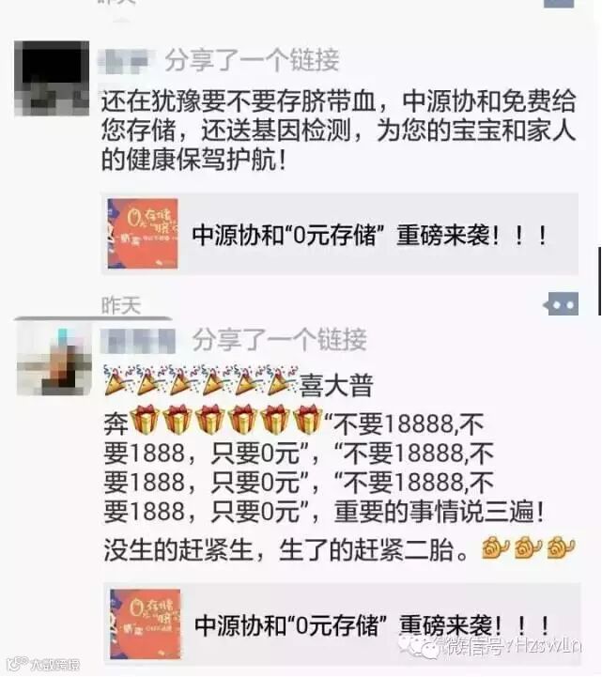Click 分享了一个链接 label in the first post
This screenshot has width=602, height=677.
point(253,60)
